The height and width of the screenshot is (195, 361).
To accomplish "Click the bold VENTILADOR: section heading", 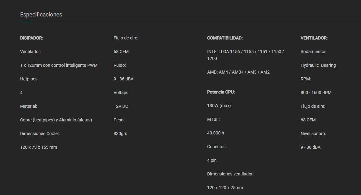I will click(314, 38).
